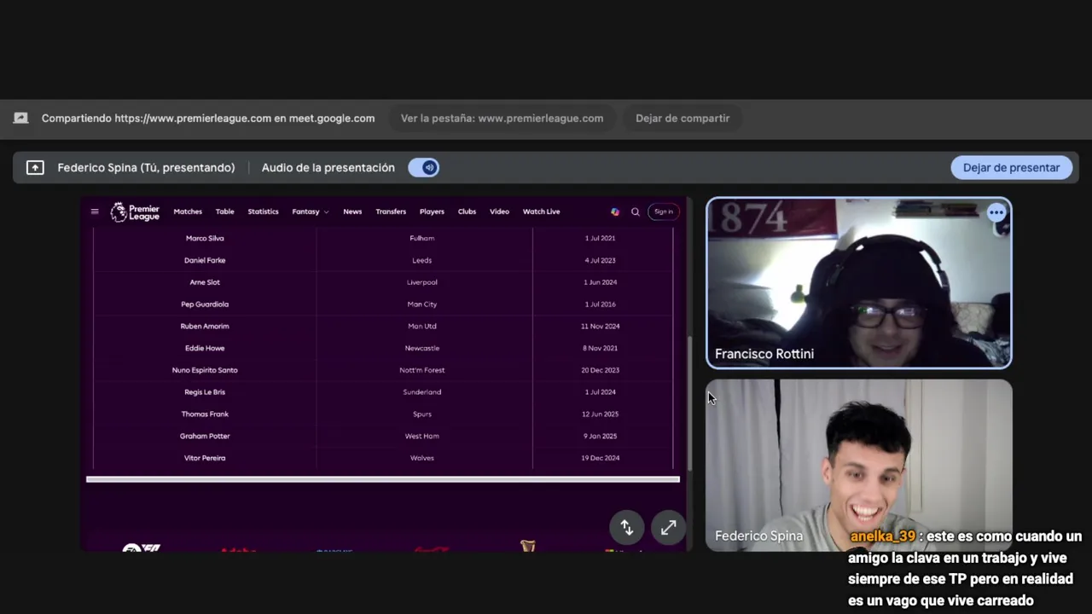Click the Wolves club cell

pyautogui.click(x=422, y=458)
